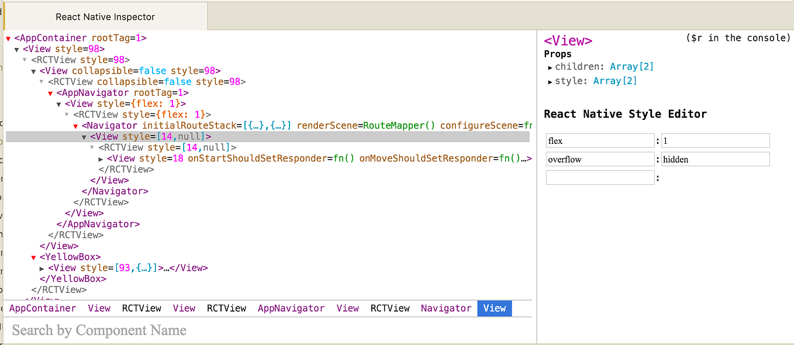Switch to the React Native Inspector tab

point(105,16)
